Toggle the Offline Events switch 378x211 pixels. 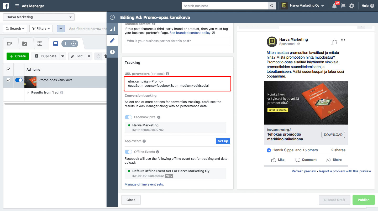point(128,152)
